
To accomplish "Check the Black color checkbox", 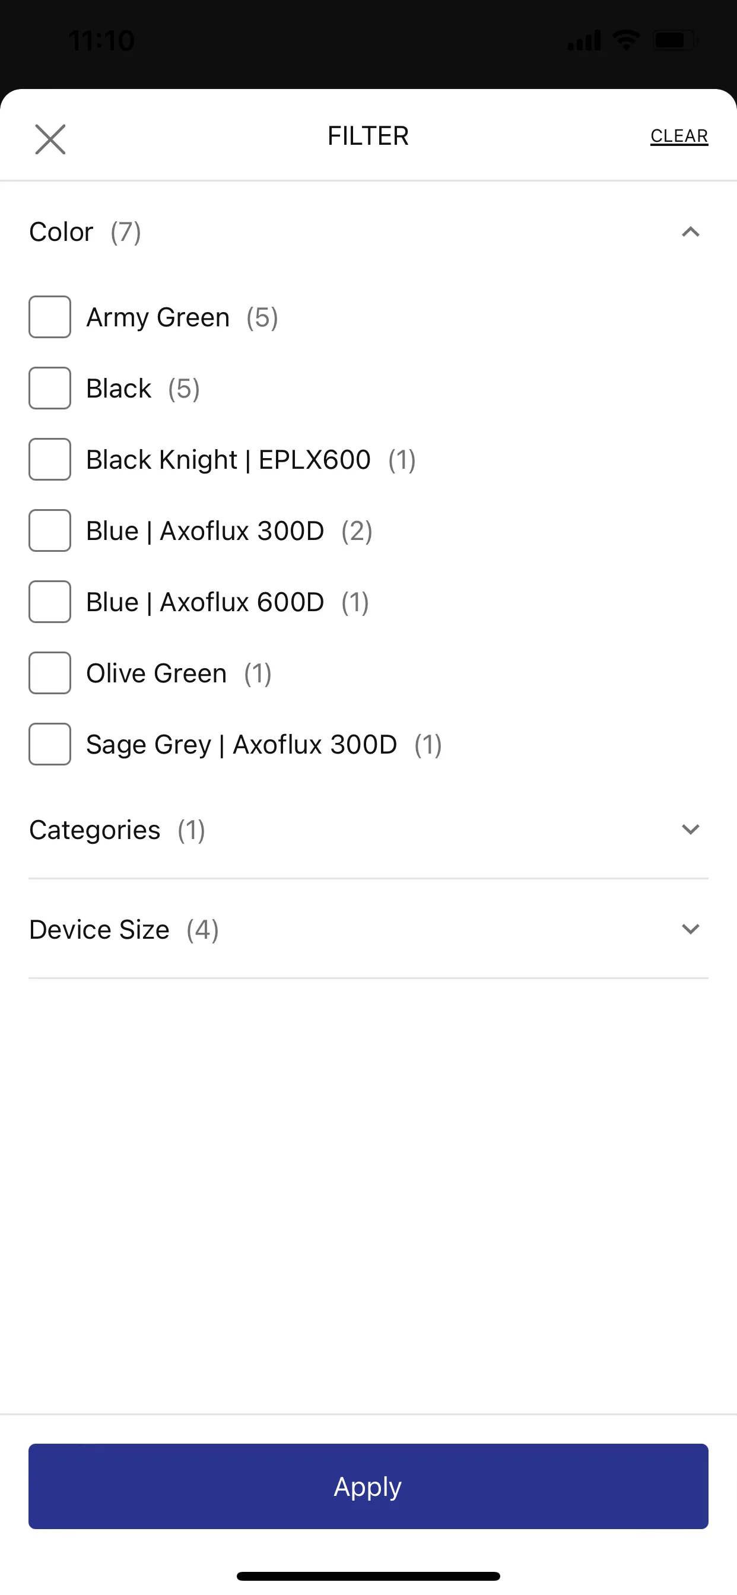I will tap(49, 388).
